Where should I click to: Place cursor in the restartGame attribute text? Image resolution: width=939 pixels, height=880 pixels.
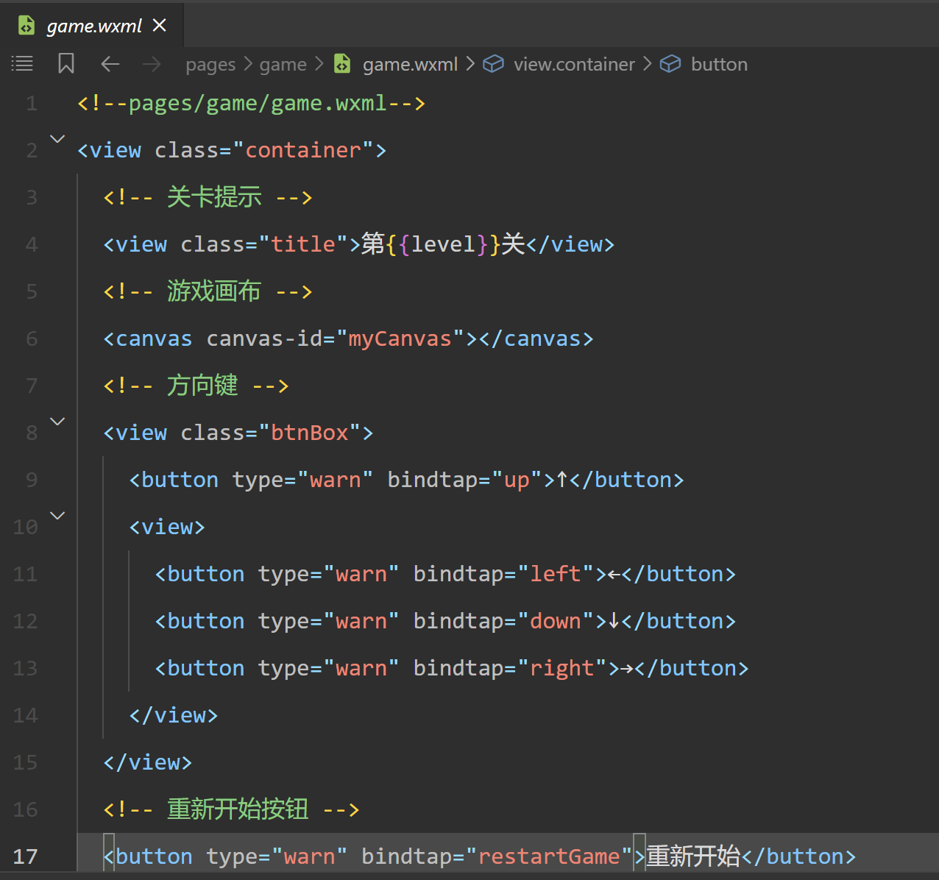tap(549, 856)
